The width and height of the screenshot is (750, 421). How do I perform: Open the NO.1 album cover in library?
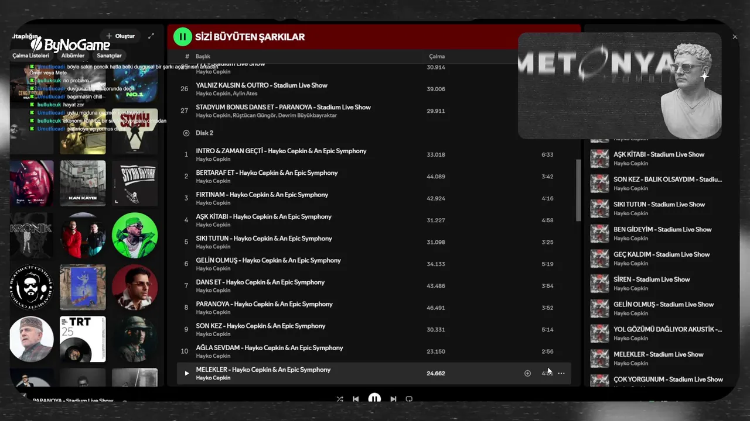point(135,82)
